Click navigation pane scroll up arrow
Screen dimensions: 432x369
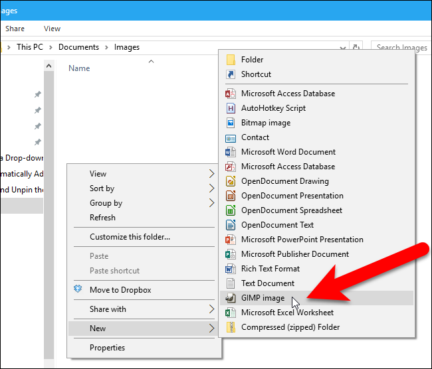coord(49,66)
